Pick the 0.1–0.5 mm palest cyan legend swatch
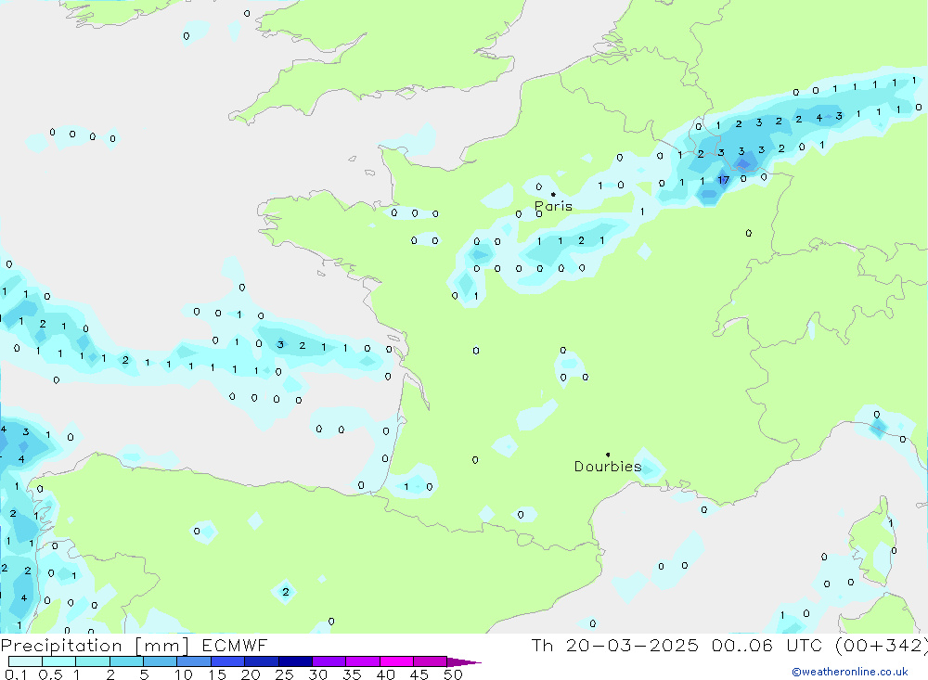Screen dimensions: 928x680 25,661
